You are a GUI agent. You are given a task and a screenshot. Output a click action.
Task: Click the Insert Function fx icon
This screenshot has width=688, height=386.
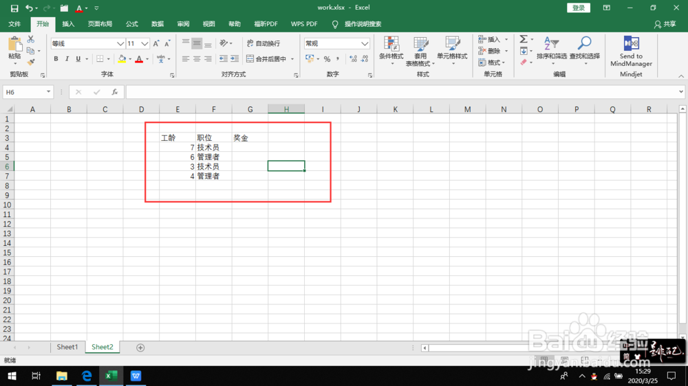click(x=114, y=92)
